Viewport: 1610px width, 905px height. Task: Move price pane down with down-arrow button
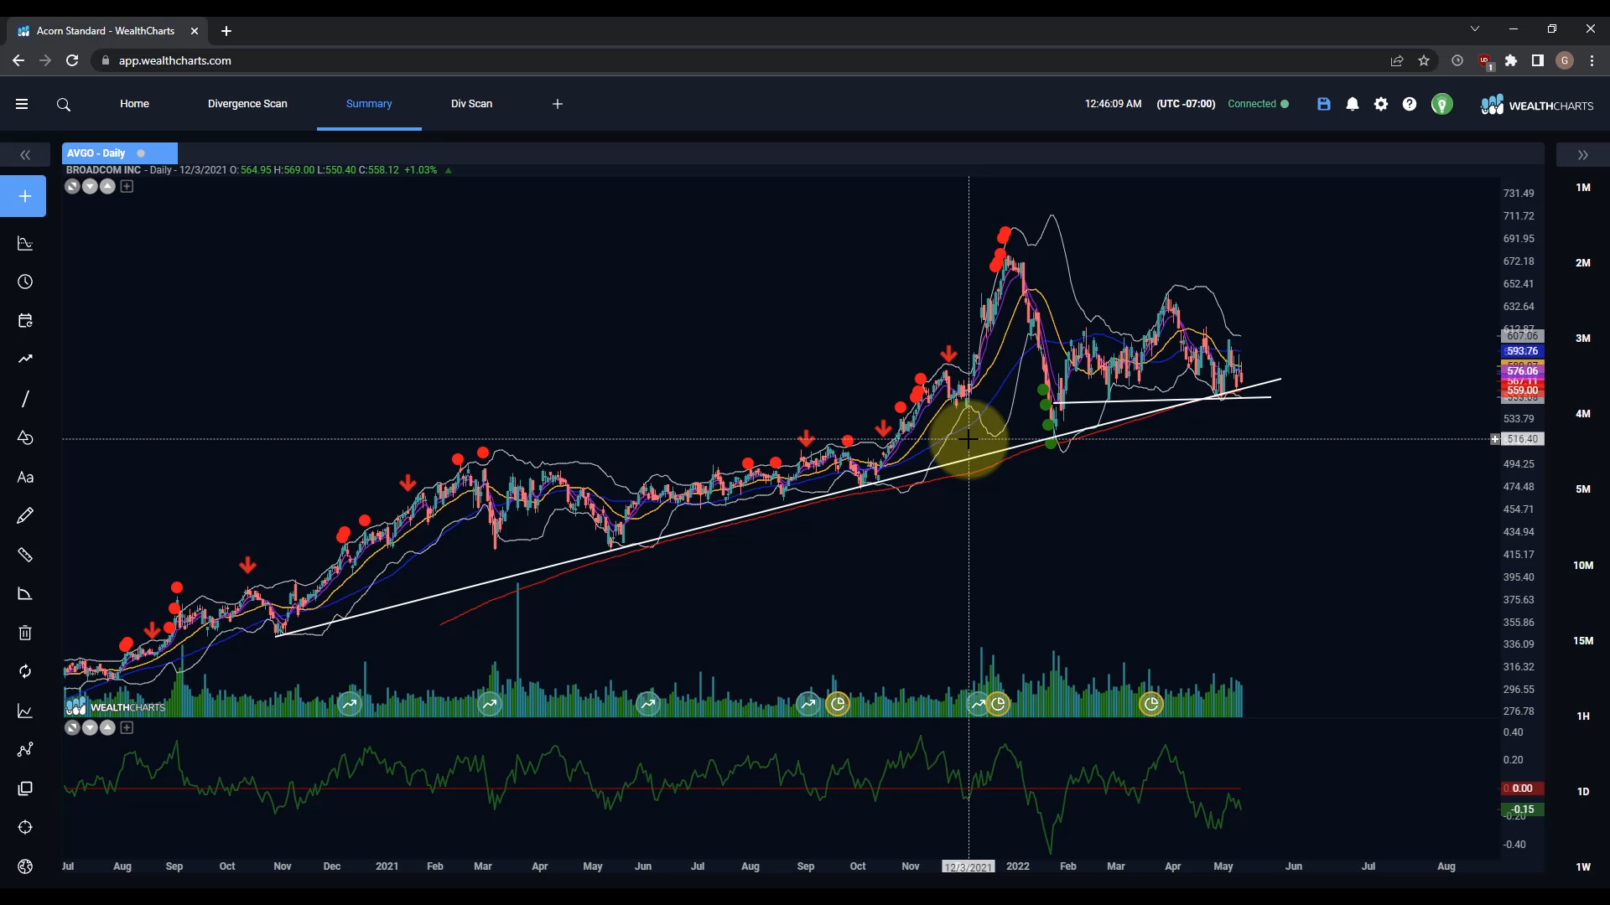[x=90, y=186]
